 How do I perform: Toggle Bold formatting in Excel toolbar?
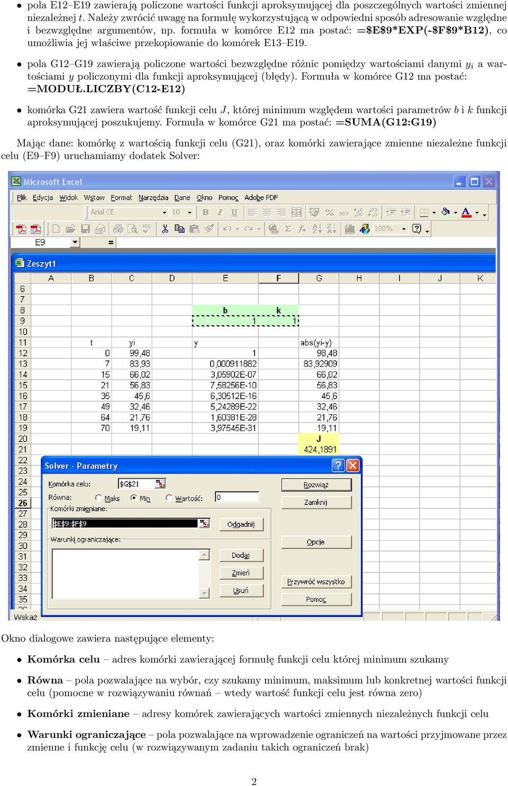(205, 212)
